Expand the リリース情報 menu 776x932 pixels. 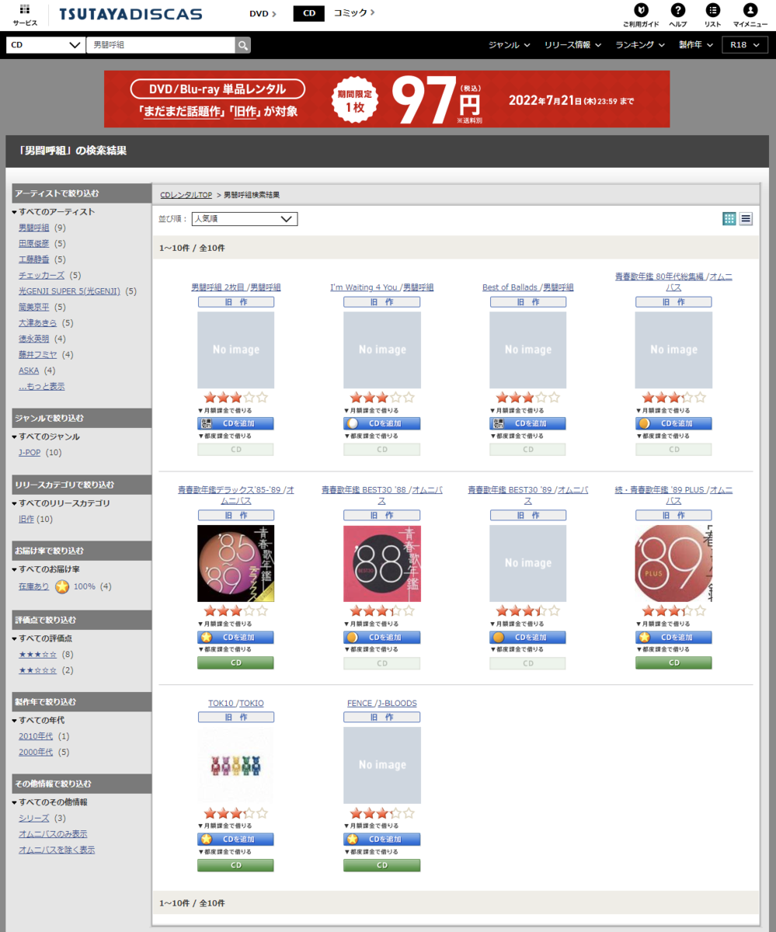[572, 45]
